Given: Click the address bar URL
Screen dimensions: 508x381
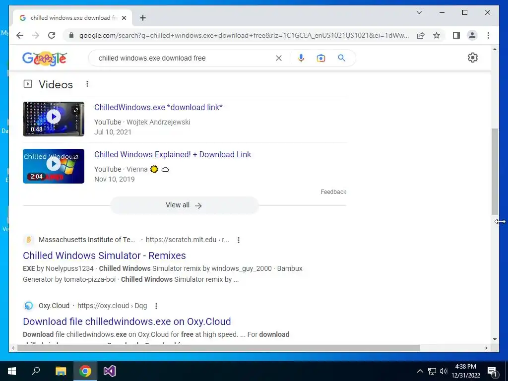Looking at the screenshot, I should coord(244,35).
